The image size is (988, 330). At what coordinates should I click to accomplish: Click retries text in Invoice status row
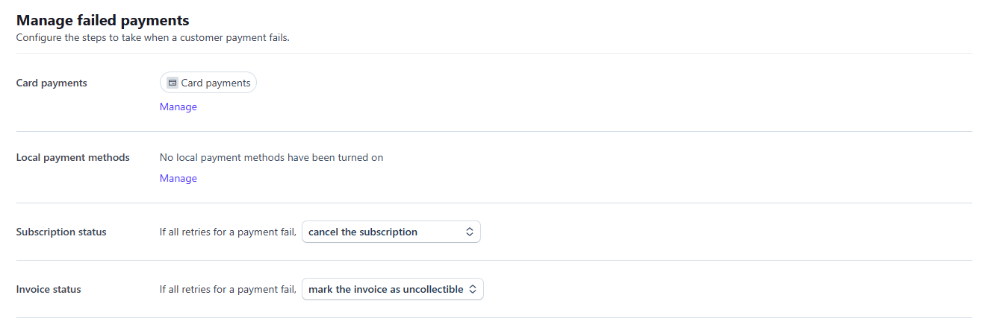point(229,289)
